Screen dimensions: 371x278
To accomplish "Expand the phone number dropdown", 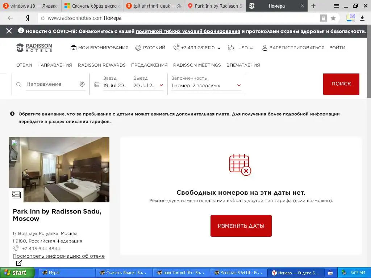I will pos(219,48).
